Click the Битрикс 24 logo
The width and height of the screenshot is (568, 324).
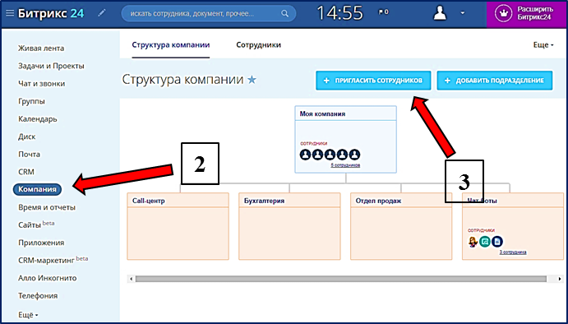click(x=51, y=13)
